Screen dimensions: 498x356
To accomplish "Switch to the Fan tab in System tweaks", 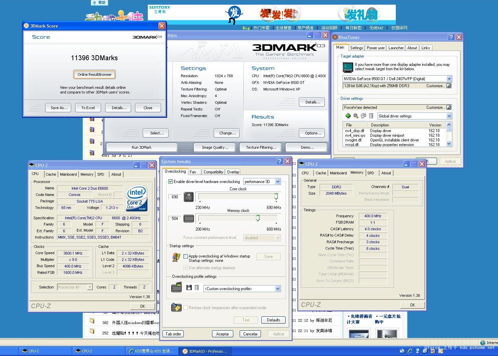I will 193,172.
